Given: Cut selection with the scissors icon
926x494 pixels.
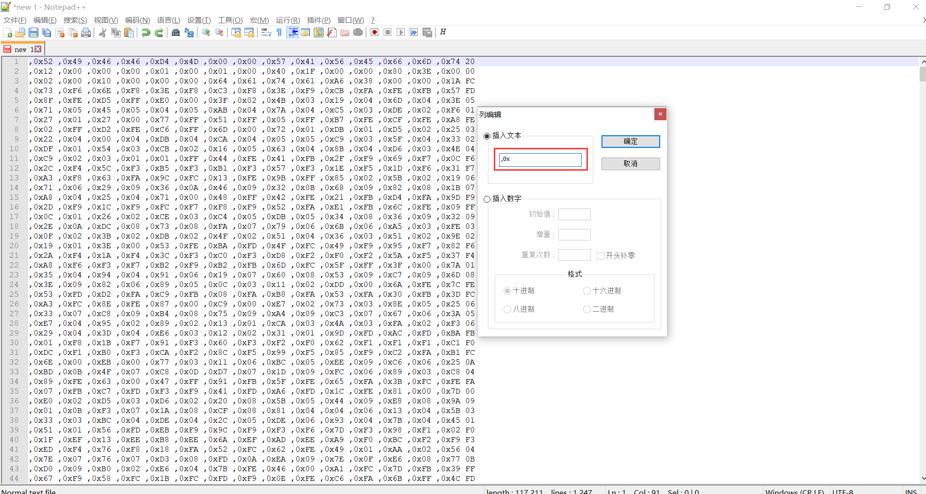Looking at the screenshot, I should pos(102,32).
